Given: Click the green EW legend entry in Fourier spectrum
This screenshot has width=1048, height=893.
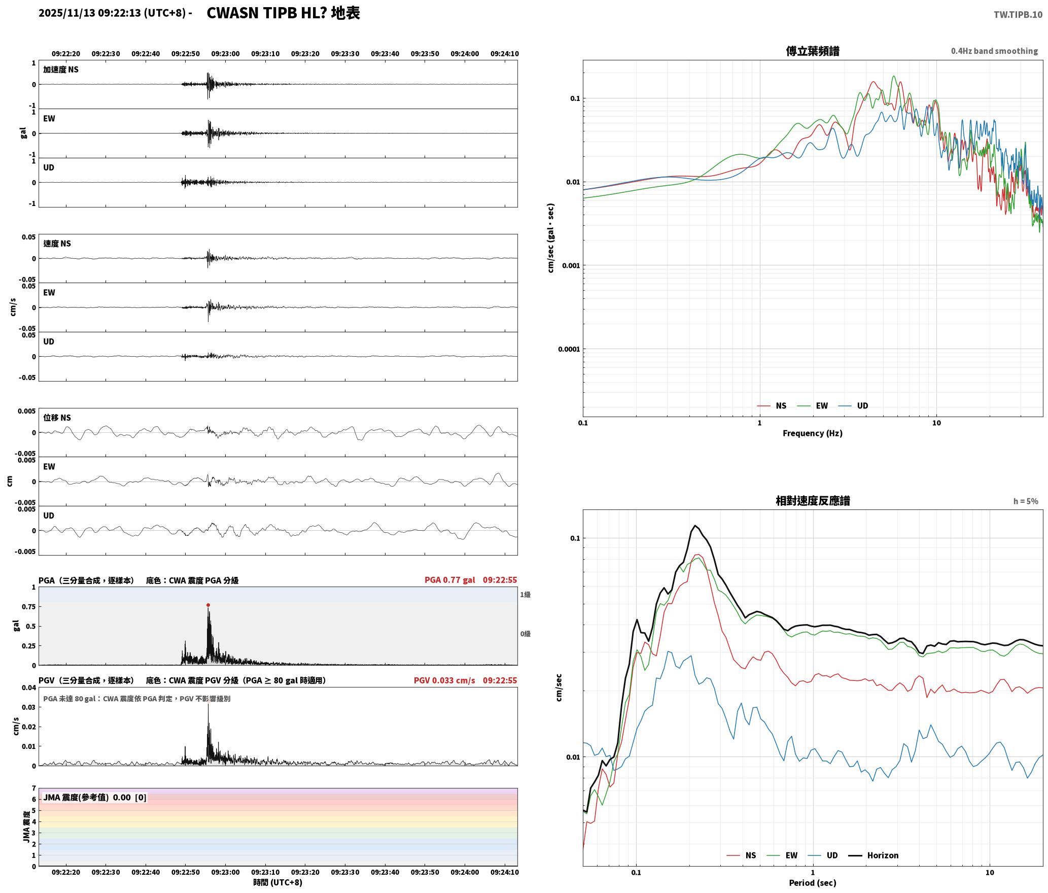Looking at the screenshot, I should 812,406.
